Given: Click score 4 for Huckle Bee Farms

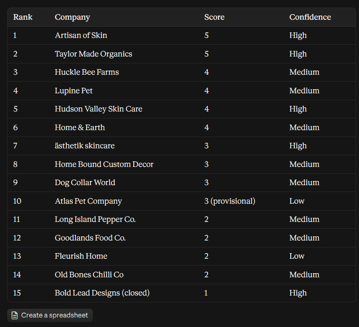Looking at the screenshot, I should 207,72.
